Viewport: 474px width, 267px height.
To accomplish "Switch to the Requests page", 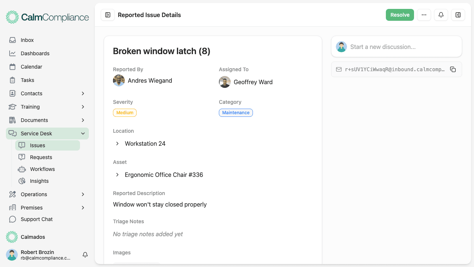I will [40, 157].
